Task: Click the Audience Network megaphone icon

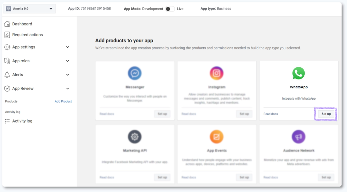Action: (299, 137)
